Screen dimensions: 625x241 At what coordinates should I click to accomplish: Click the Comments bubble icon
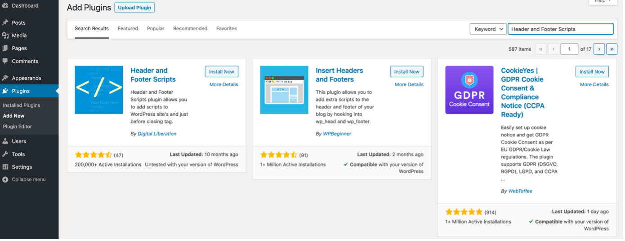[5, 61]
